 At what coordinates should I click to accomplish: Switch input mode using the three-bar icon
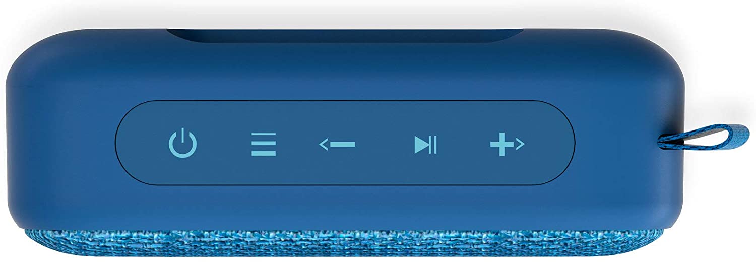click(264, 145)
